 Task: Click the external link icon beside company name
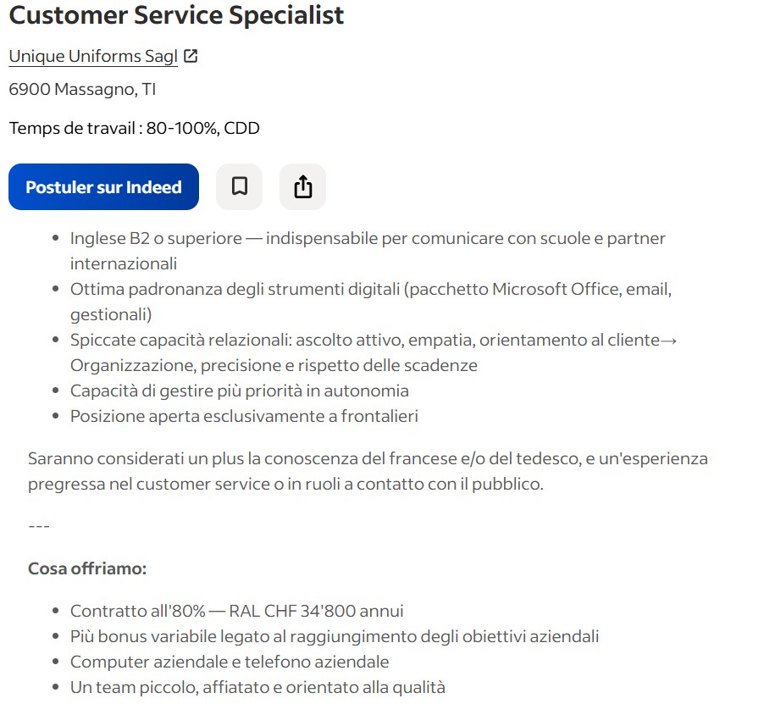pos(191,57)
